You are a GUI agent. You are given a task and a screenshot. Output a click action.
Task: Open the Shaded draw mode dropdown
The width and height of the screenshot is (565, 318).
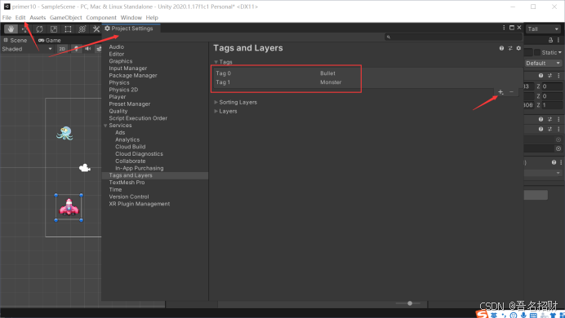coord(27,49)
